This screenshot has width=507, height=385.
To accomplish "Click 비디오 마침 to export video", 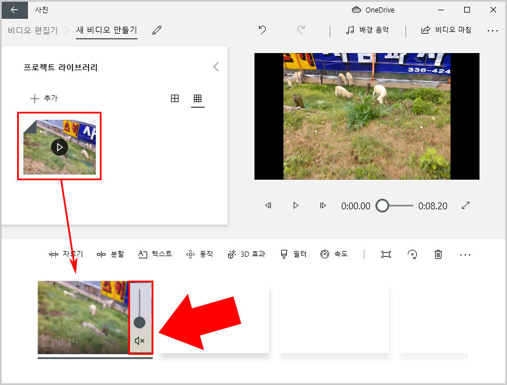I will tap(442, 30).
